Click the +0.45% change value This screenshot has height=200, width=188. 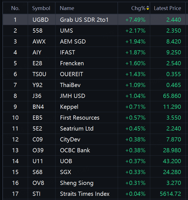tap(135, 129)
